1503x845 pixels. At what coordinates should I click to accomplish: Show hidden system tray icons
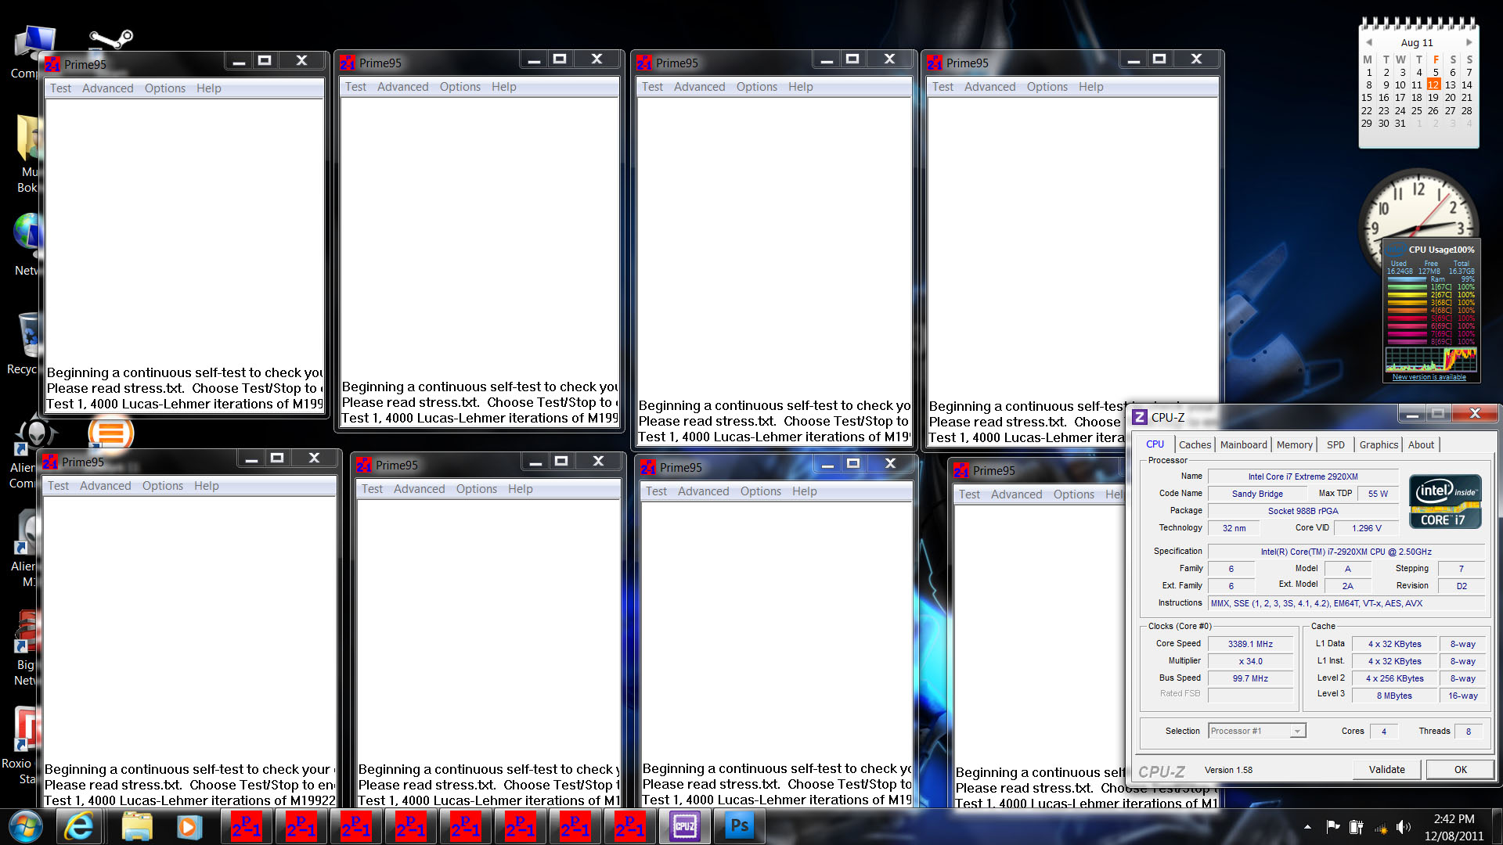click(1307, 827)
